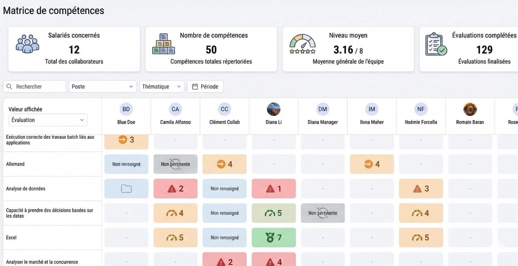The height and width of the screenshot is (266, 518).
Task: Select Romain Baran's avatar photo
Action: click(x=470, y=109)
